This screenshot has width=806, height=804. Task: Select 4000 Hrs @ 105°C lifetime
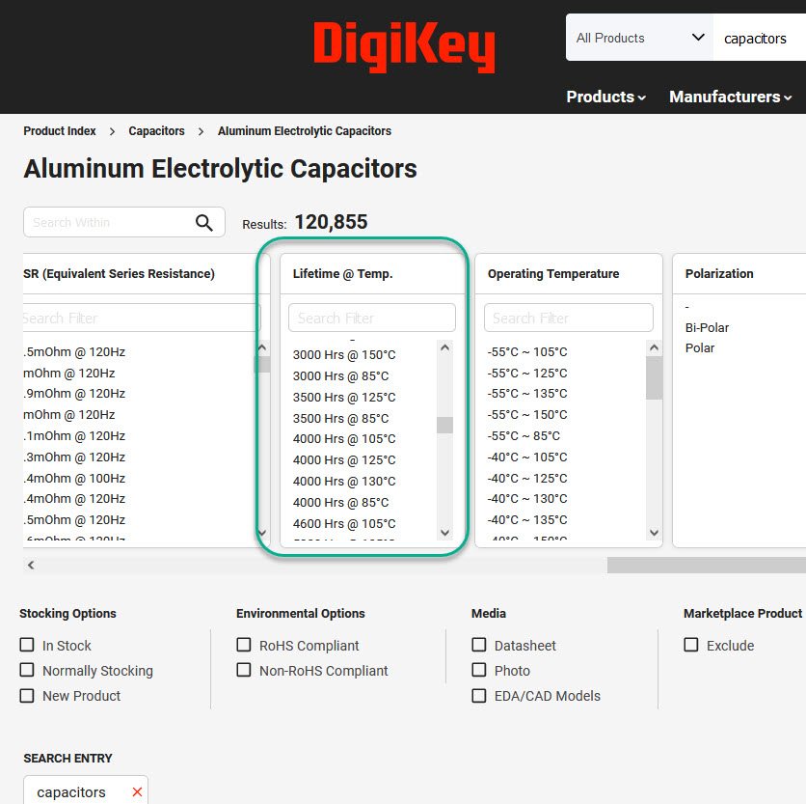pyautogui.click(x=344, y=439)
